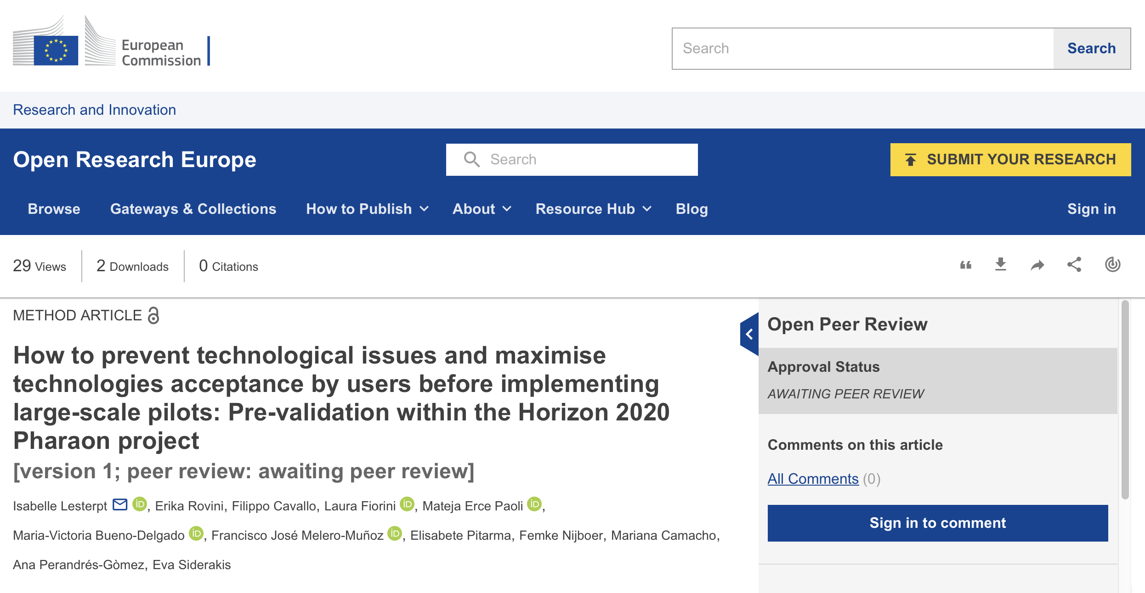Open the Blog page
This screenshot has height=593, width=1145.
(x=692, y=209)
